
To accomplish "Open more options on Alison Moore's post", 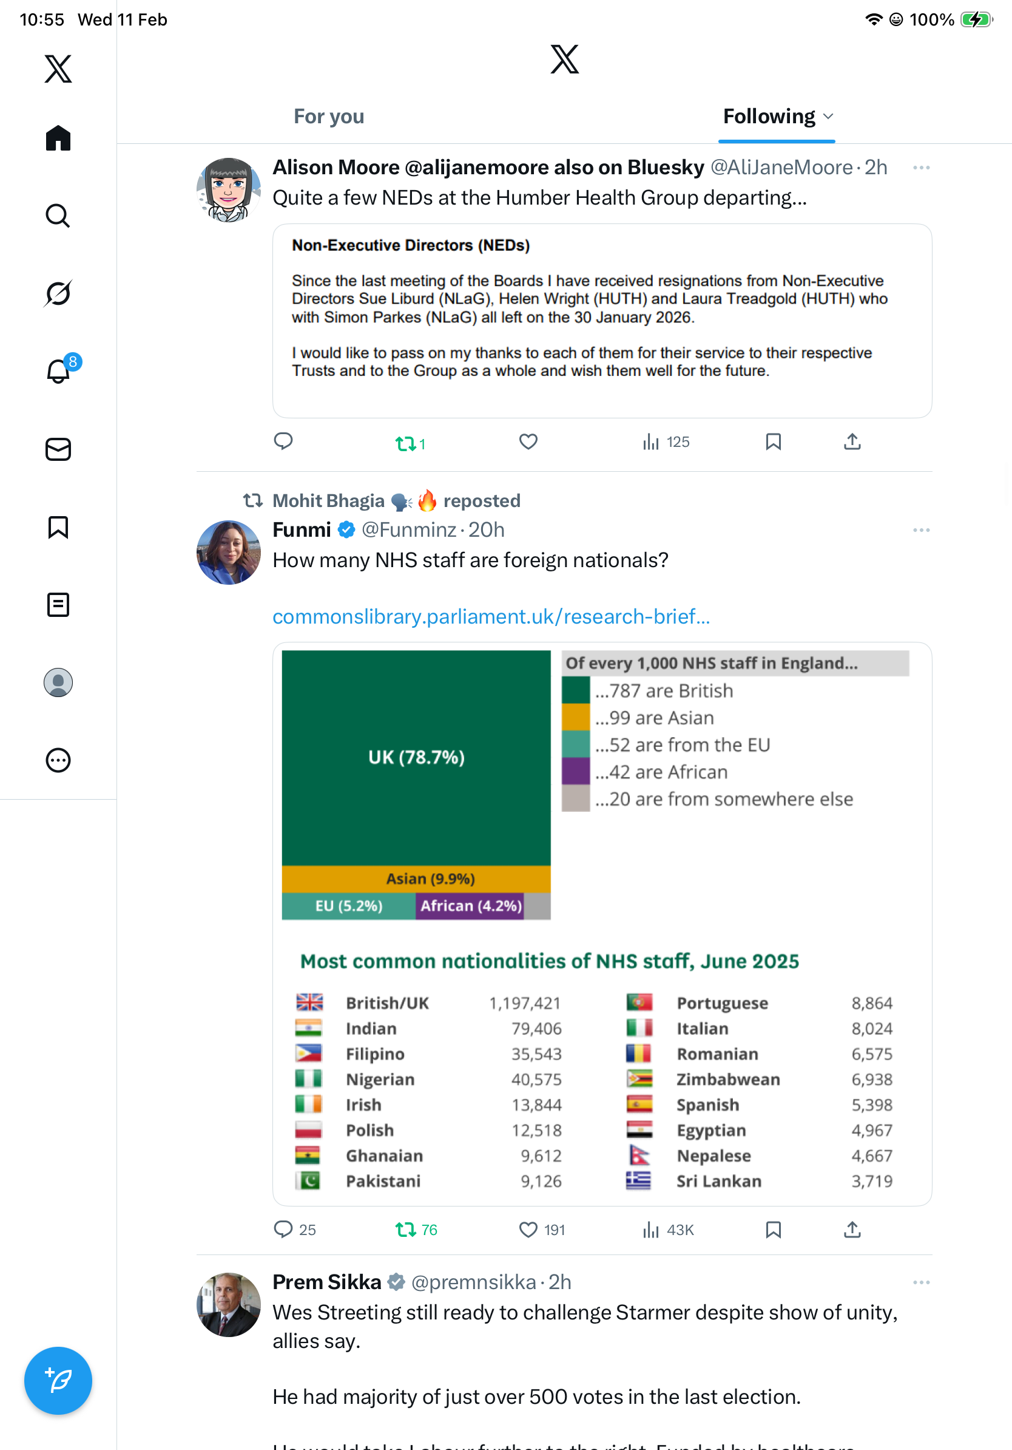I will pos(920,168).
